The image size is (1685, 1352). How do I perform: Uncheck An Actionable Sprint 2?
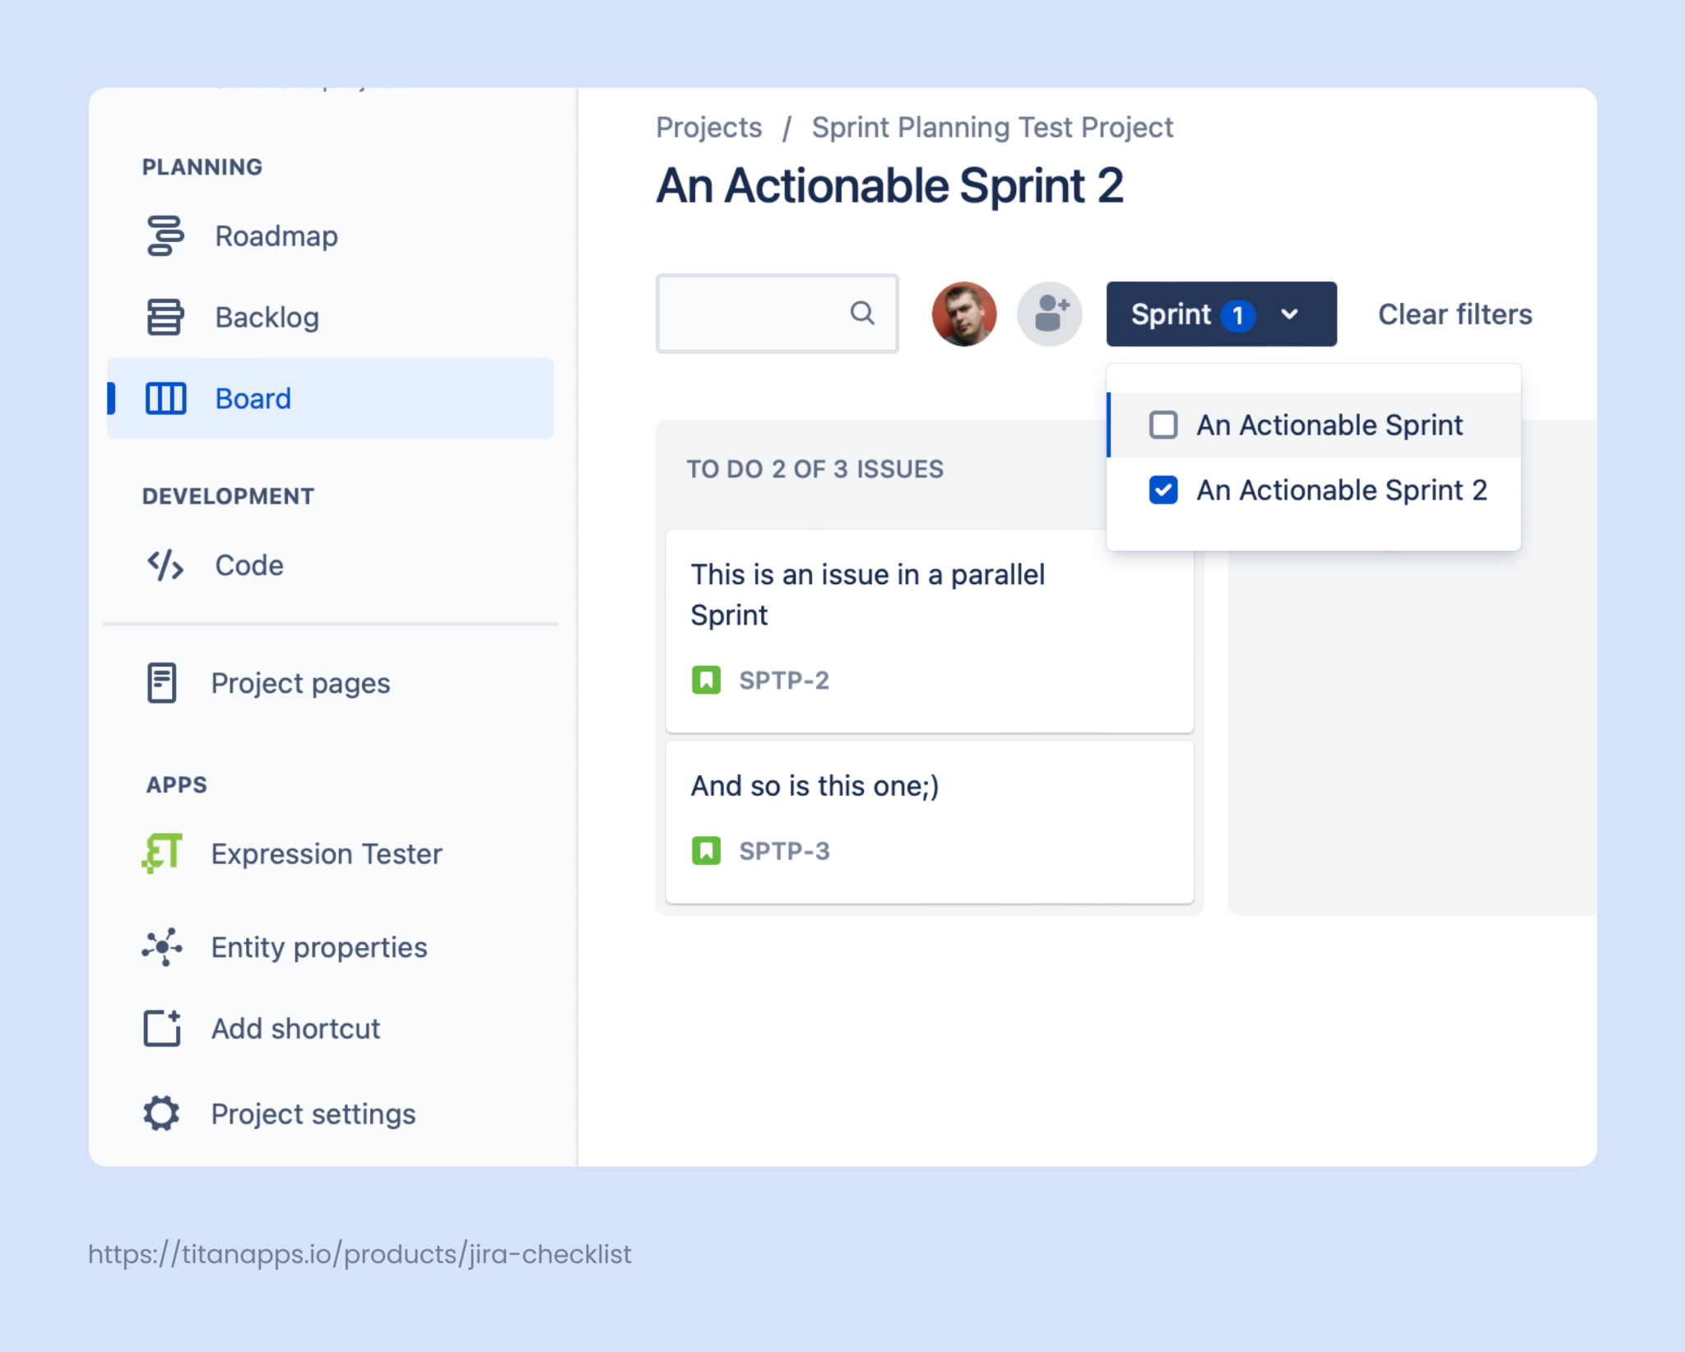pyautogui.click(x=1163, y=490)
